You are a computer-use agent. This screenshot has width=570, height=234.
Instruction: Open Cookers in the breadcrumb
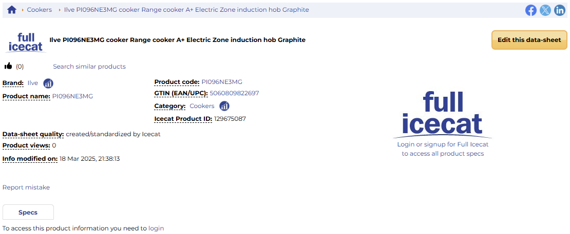click(39, 10)
